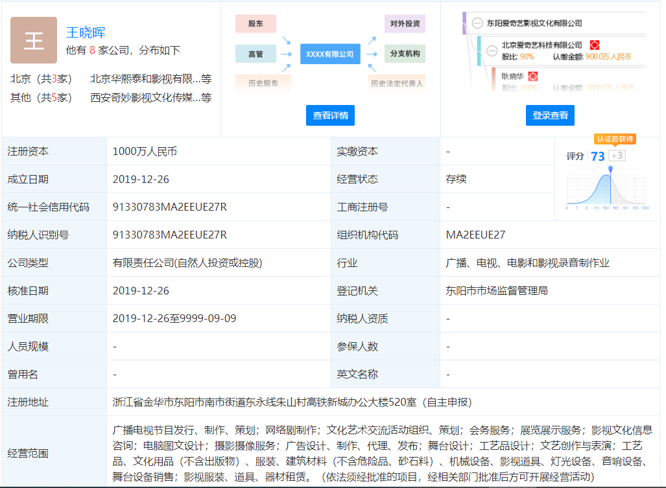The height and width of the screenshot is (488, 666).
Task: Click the 英文名称 label cell
Action: 386,375
